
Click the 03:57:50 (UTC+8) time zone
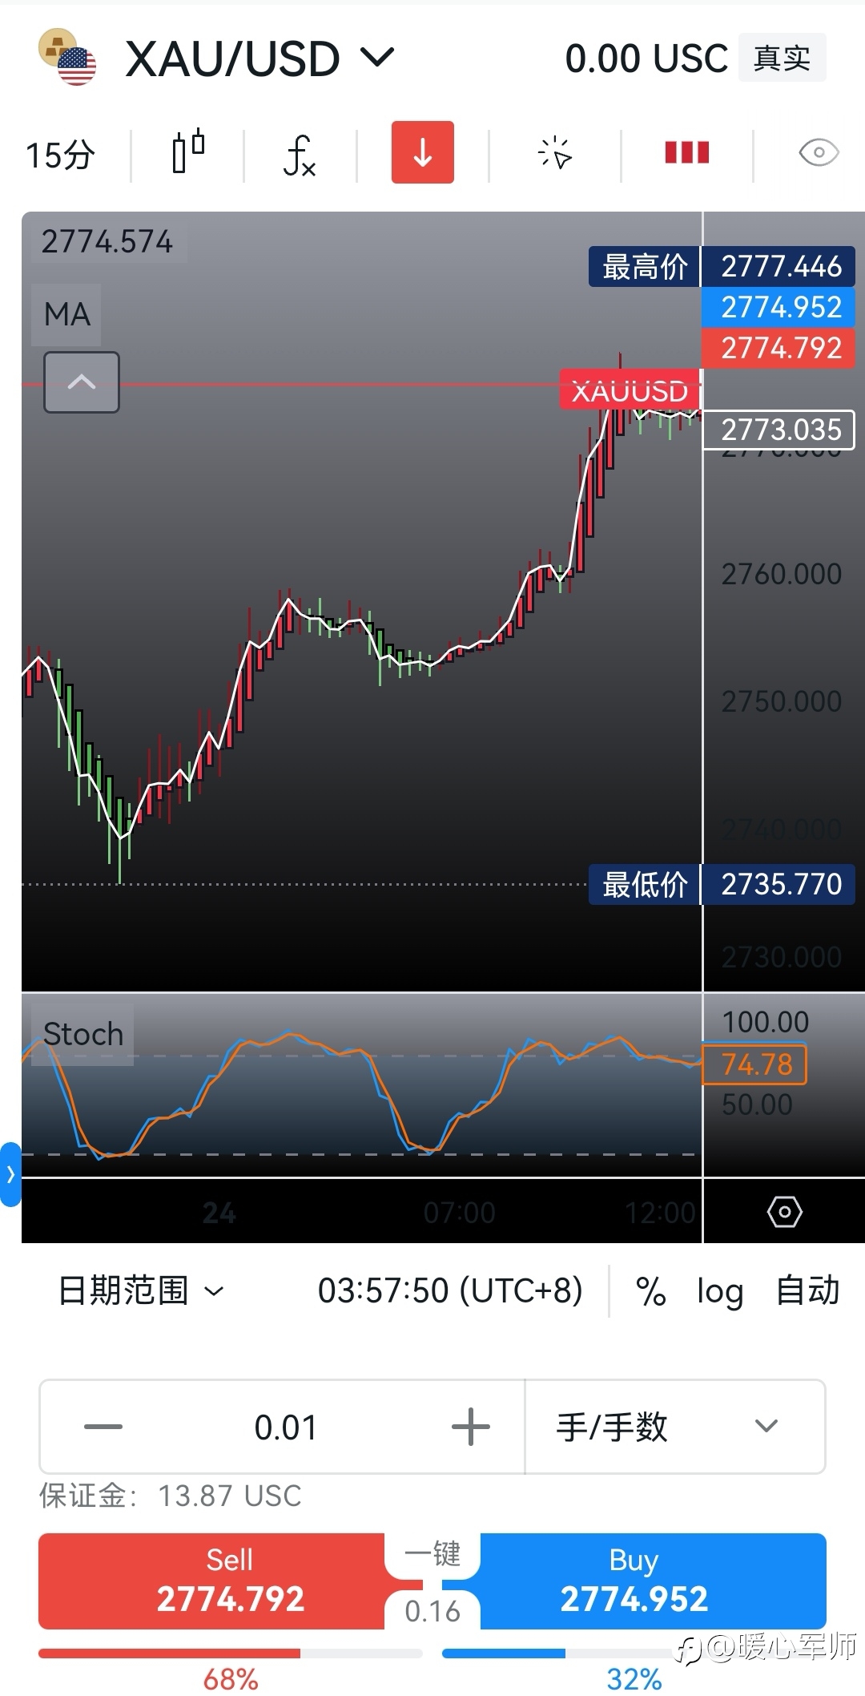coord(450,1290)
